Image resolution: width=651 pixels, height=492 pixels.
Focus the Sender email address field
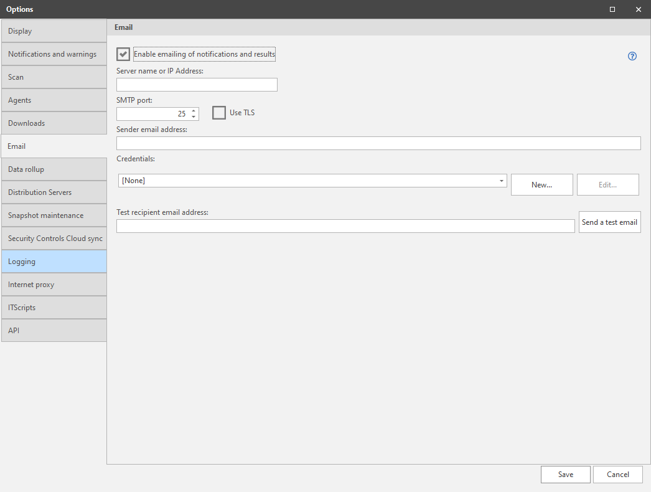coord(378,143)
